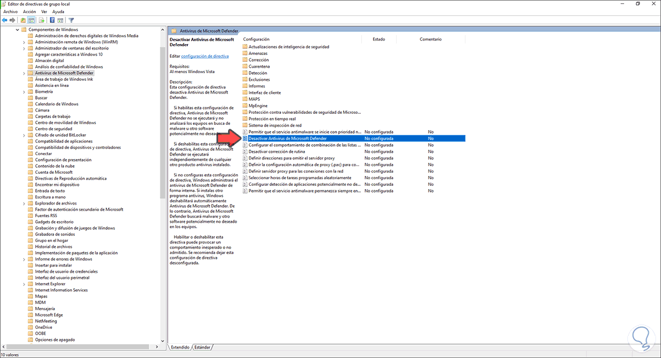Viewport: 661px width, 358px height.
Task: Select Desactivar Antivirus de Microsoft Defender row
Action: (354, 139)
